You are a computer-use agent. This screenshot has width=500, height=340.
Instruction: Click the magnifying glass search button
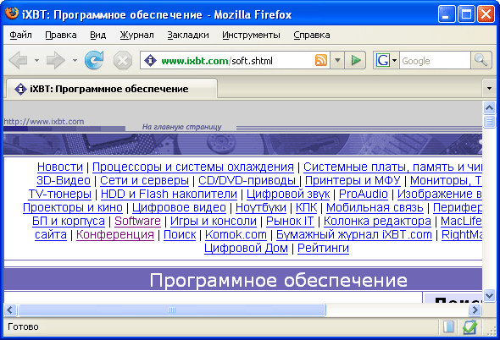click(x=481, y=60)
